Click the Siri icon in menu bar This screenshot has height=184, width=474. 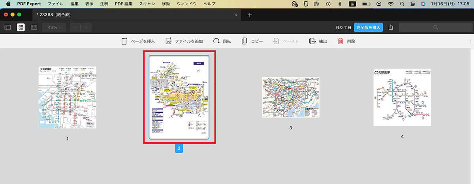[x=423, y=4]
